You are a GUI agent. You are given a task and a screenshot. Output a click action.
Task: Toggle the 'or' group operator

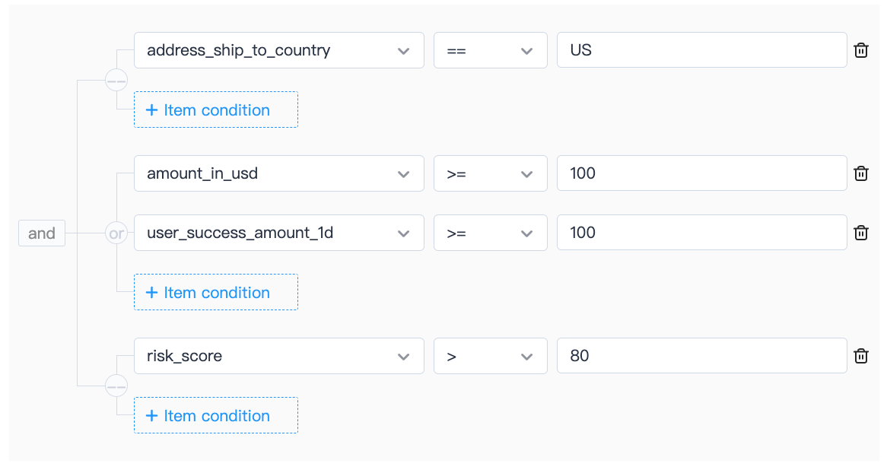pyautogui.click(x=116, y=233)
